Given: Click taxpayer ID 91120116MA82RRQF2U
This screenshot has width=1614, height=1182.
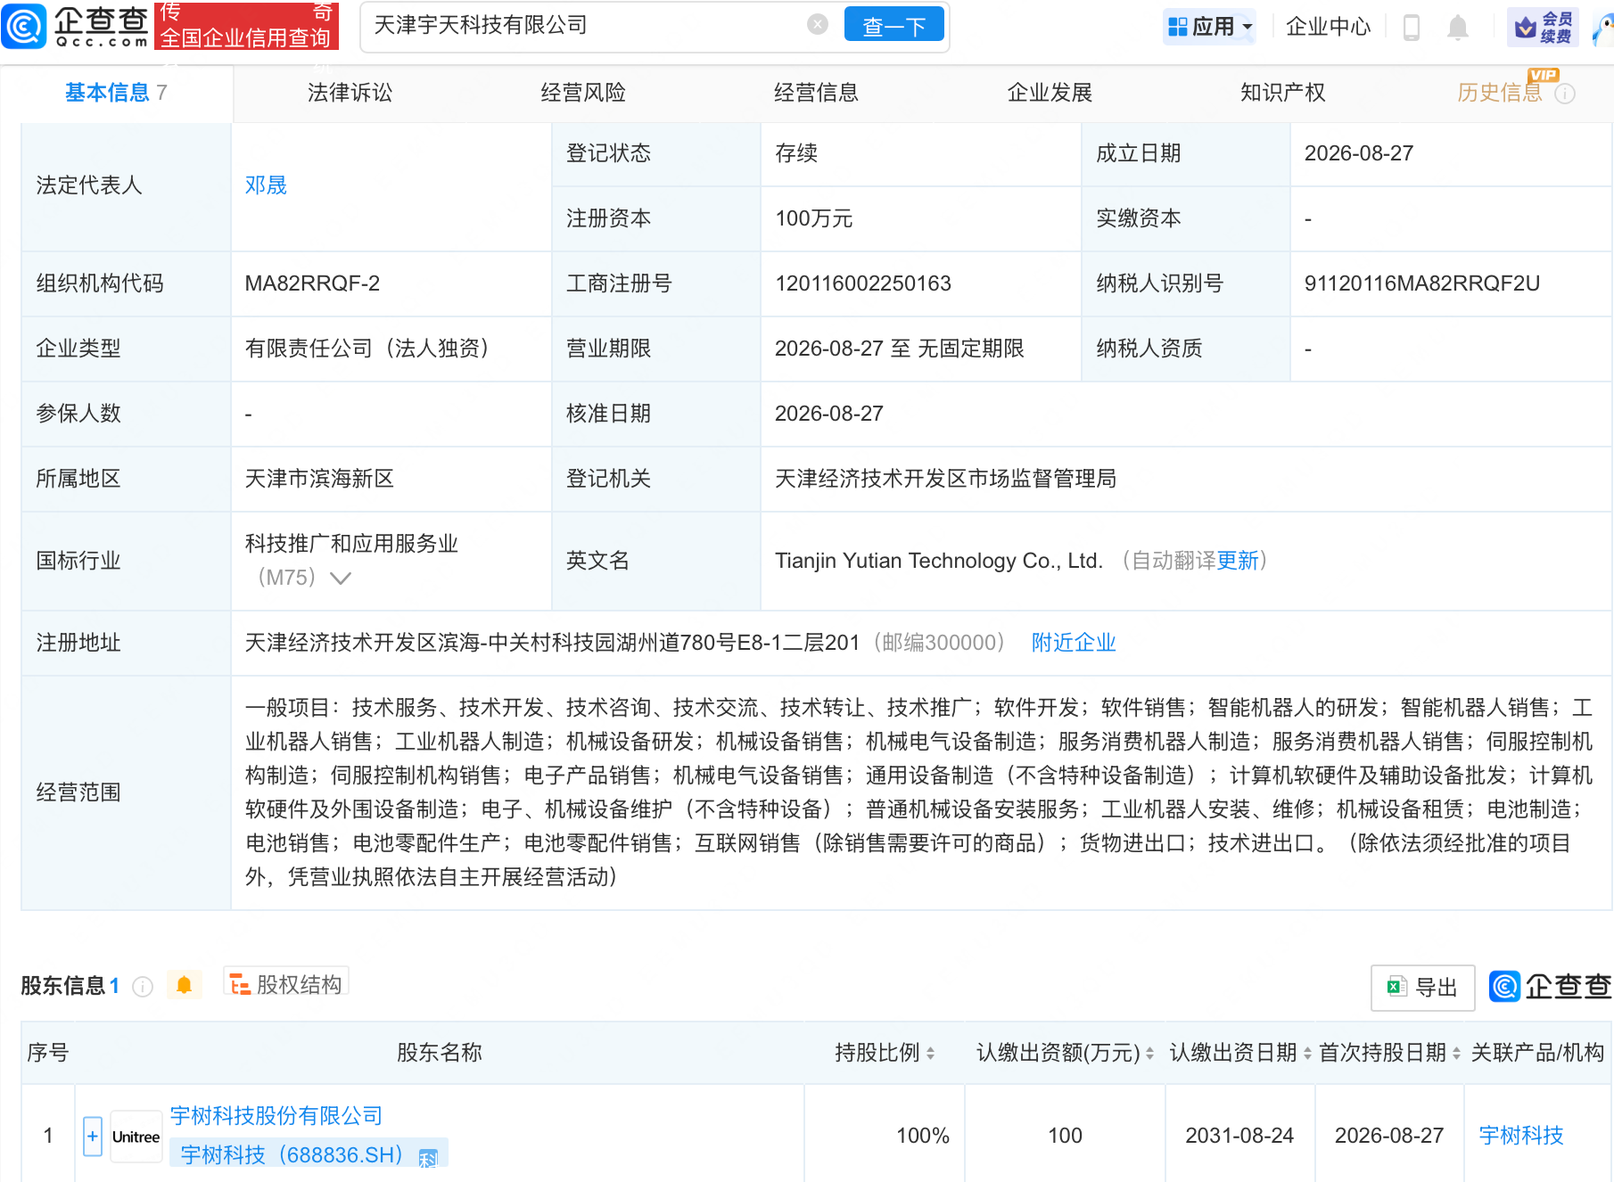Looking at the screenshot, I should tap(1421, 283).
